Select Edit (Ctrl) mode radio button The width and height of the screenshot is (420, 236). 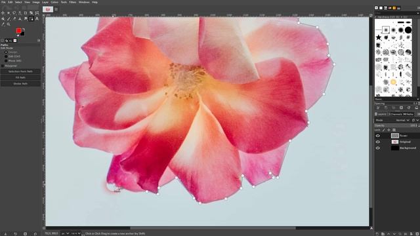click(6, 56)
